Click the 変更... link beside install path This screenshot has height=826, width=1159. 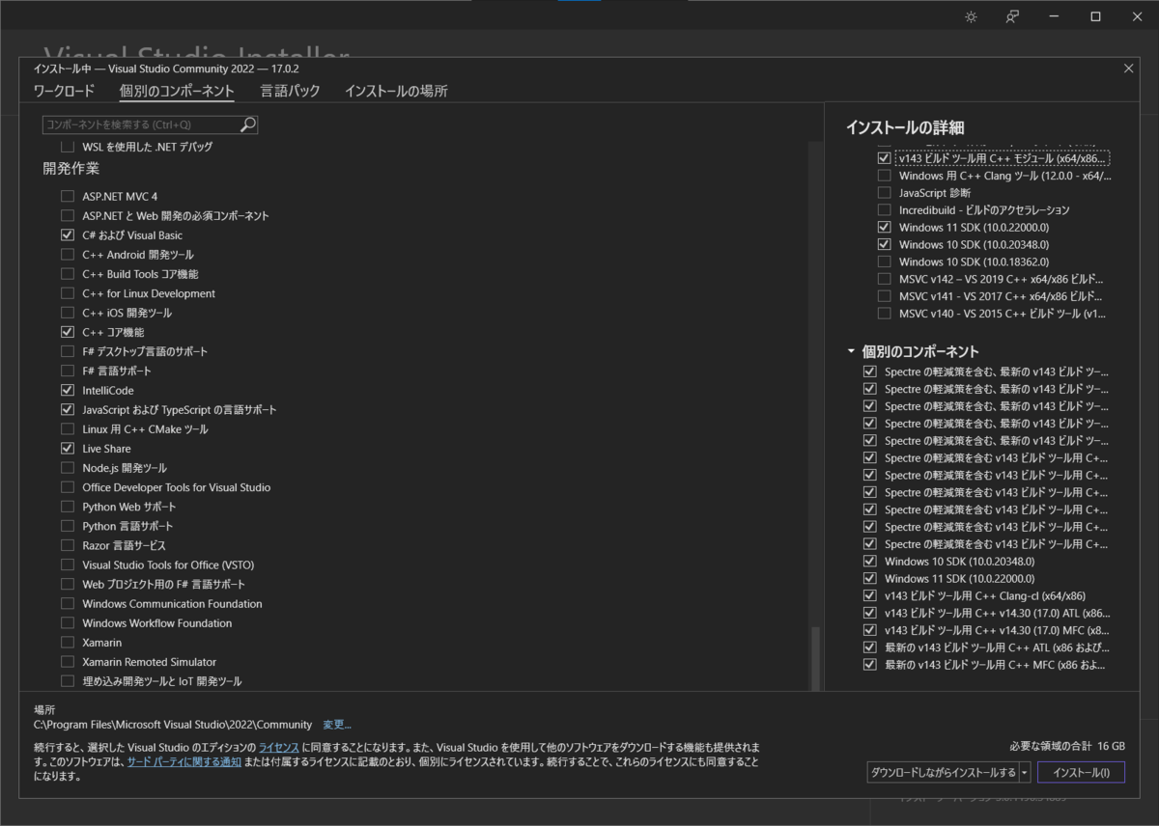point(337,725)
